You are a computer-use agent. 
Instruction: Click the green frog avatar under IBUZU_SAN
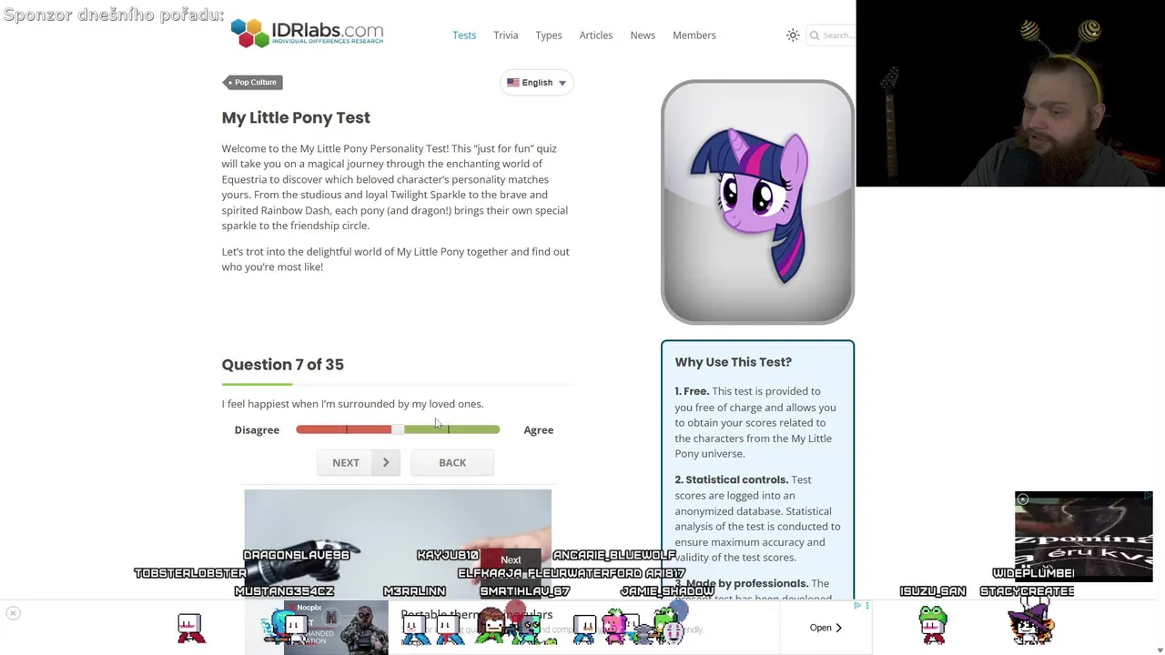click(x=933, y=625)
